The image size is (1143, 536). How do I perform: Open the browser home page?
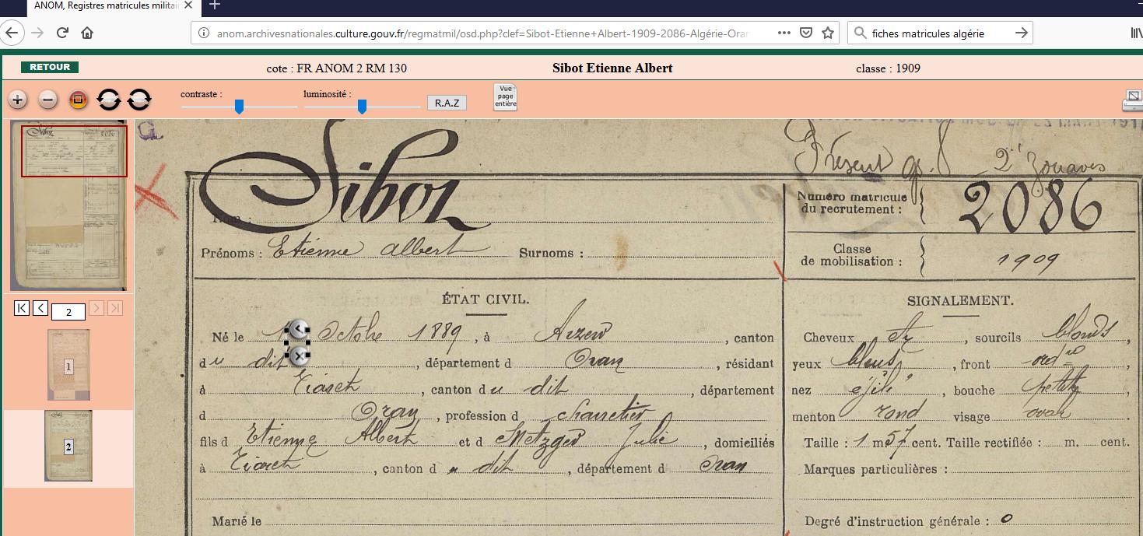pyautogui.click(x=87, y=33)
